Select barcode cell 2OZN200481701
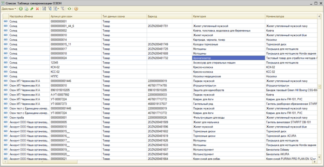Image resolution: width=324 pixels, height=167 pixels. click(x=170, y=26)
